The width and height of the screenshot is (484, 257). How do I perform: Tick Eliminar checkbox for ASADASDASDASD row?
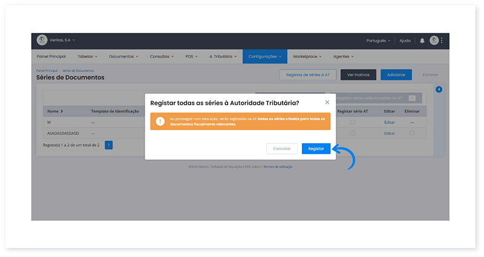(x=411, y=133)
